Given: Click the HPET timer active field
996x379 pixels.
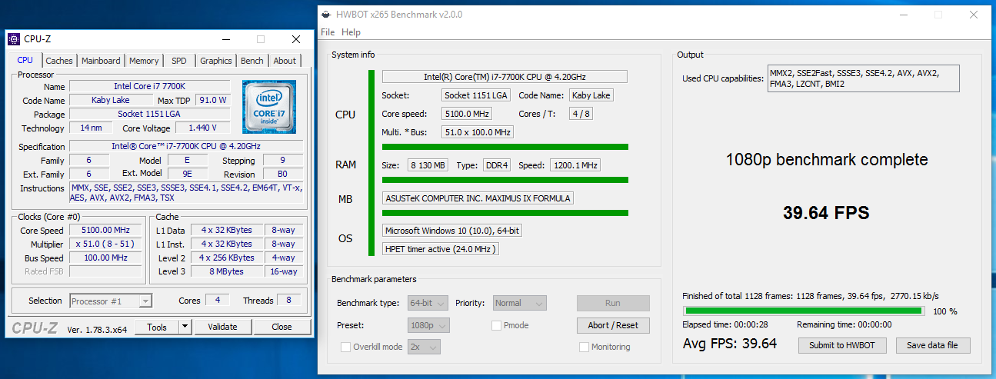Looking at the screenshot, I should coord(441,249).
